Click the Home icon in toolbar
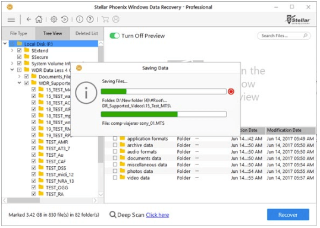Screen dimensions: 320x228 click(x=39, y=19)
